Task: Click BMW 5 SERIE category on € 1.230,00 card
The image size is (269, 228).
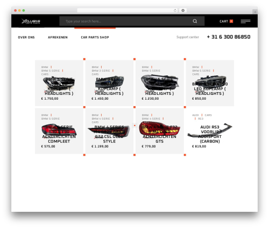Action: (x=151, y=71)
